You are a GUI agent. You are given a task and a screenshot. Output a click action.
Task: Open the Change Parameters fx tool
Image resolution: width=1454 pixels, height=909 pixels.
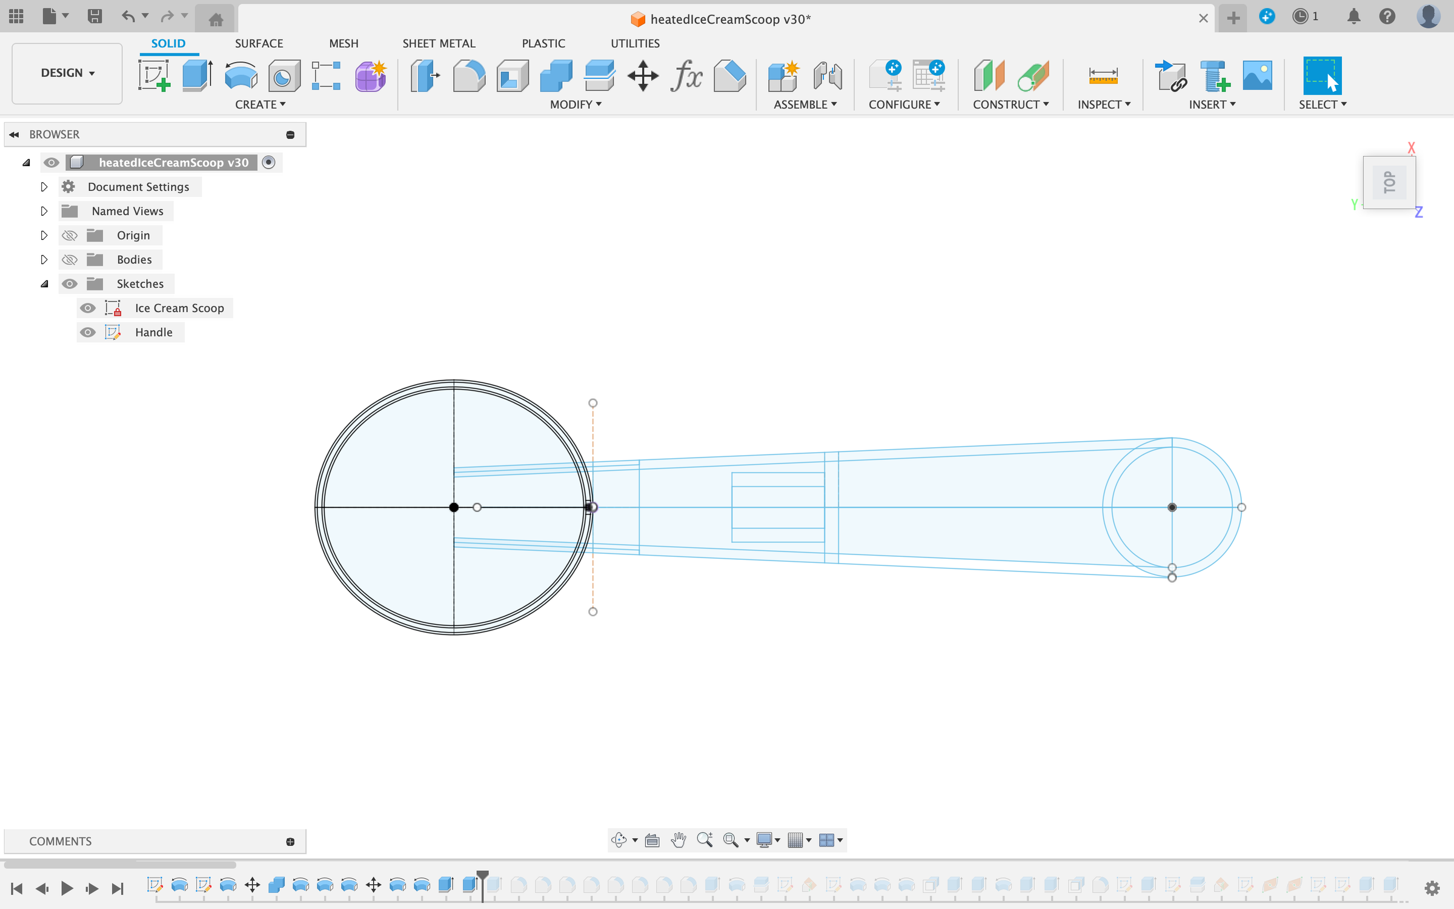686,76
